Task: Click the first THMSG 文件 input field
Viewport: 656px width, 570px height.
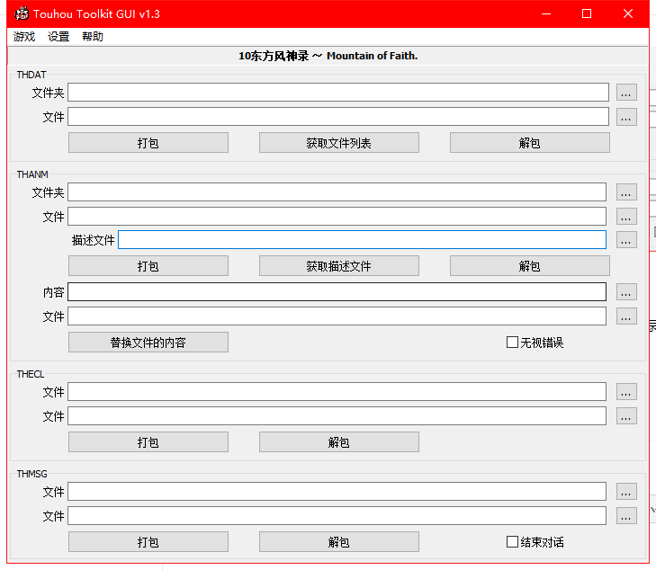Action: point(337,492)
